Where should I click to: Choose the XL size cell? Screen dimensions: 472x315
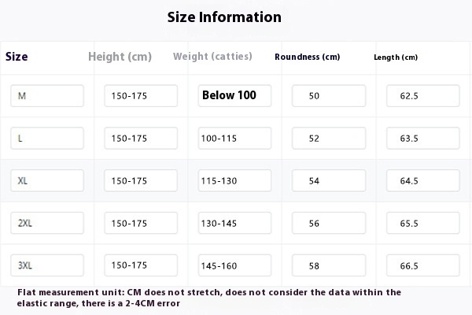coord(47,180)
